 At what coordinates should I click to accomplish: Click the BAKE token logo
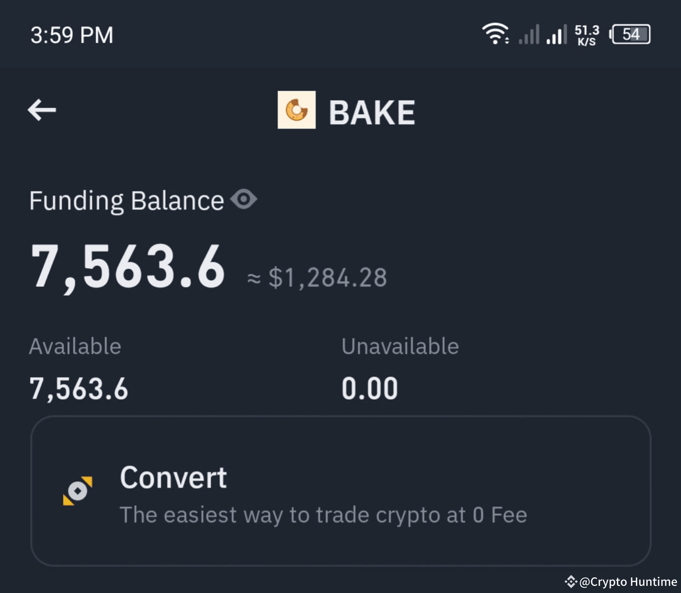coord(297,110)
